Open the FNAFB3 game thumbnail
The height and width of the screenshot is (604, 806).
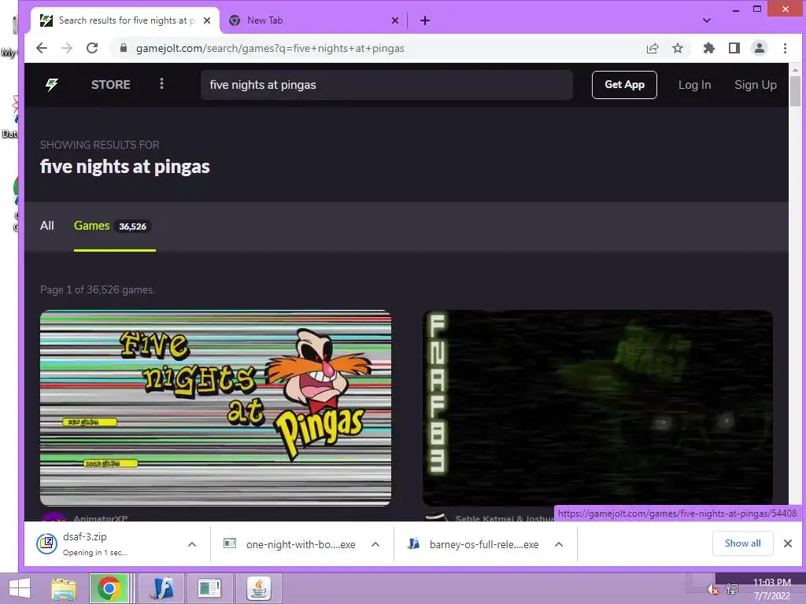(598, 408)
